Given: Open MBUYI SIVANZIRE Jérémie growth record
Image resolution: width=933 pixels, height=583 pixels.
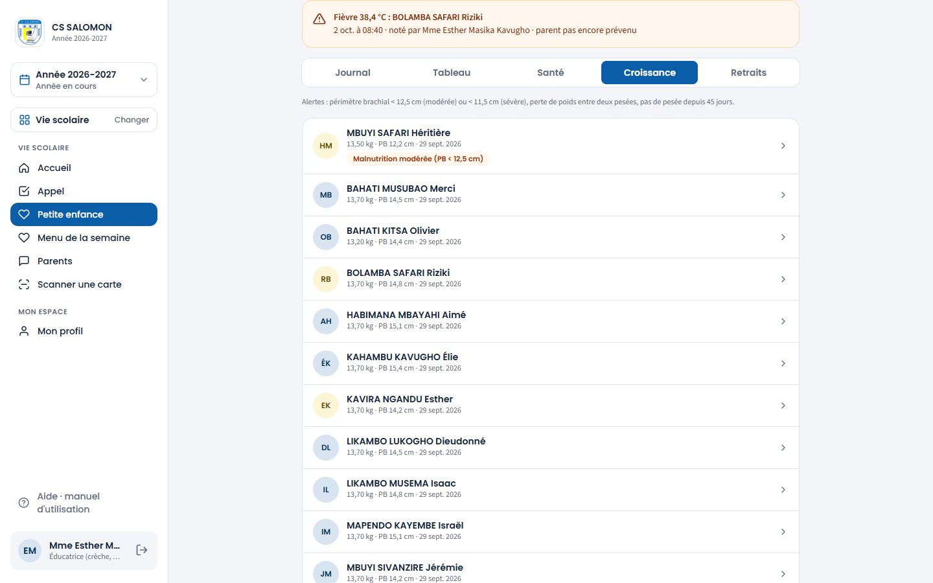Looking at the screenshot, I should [551, 568].
